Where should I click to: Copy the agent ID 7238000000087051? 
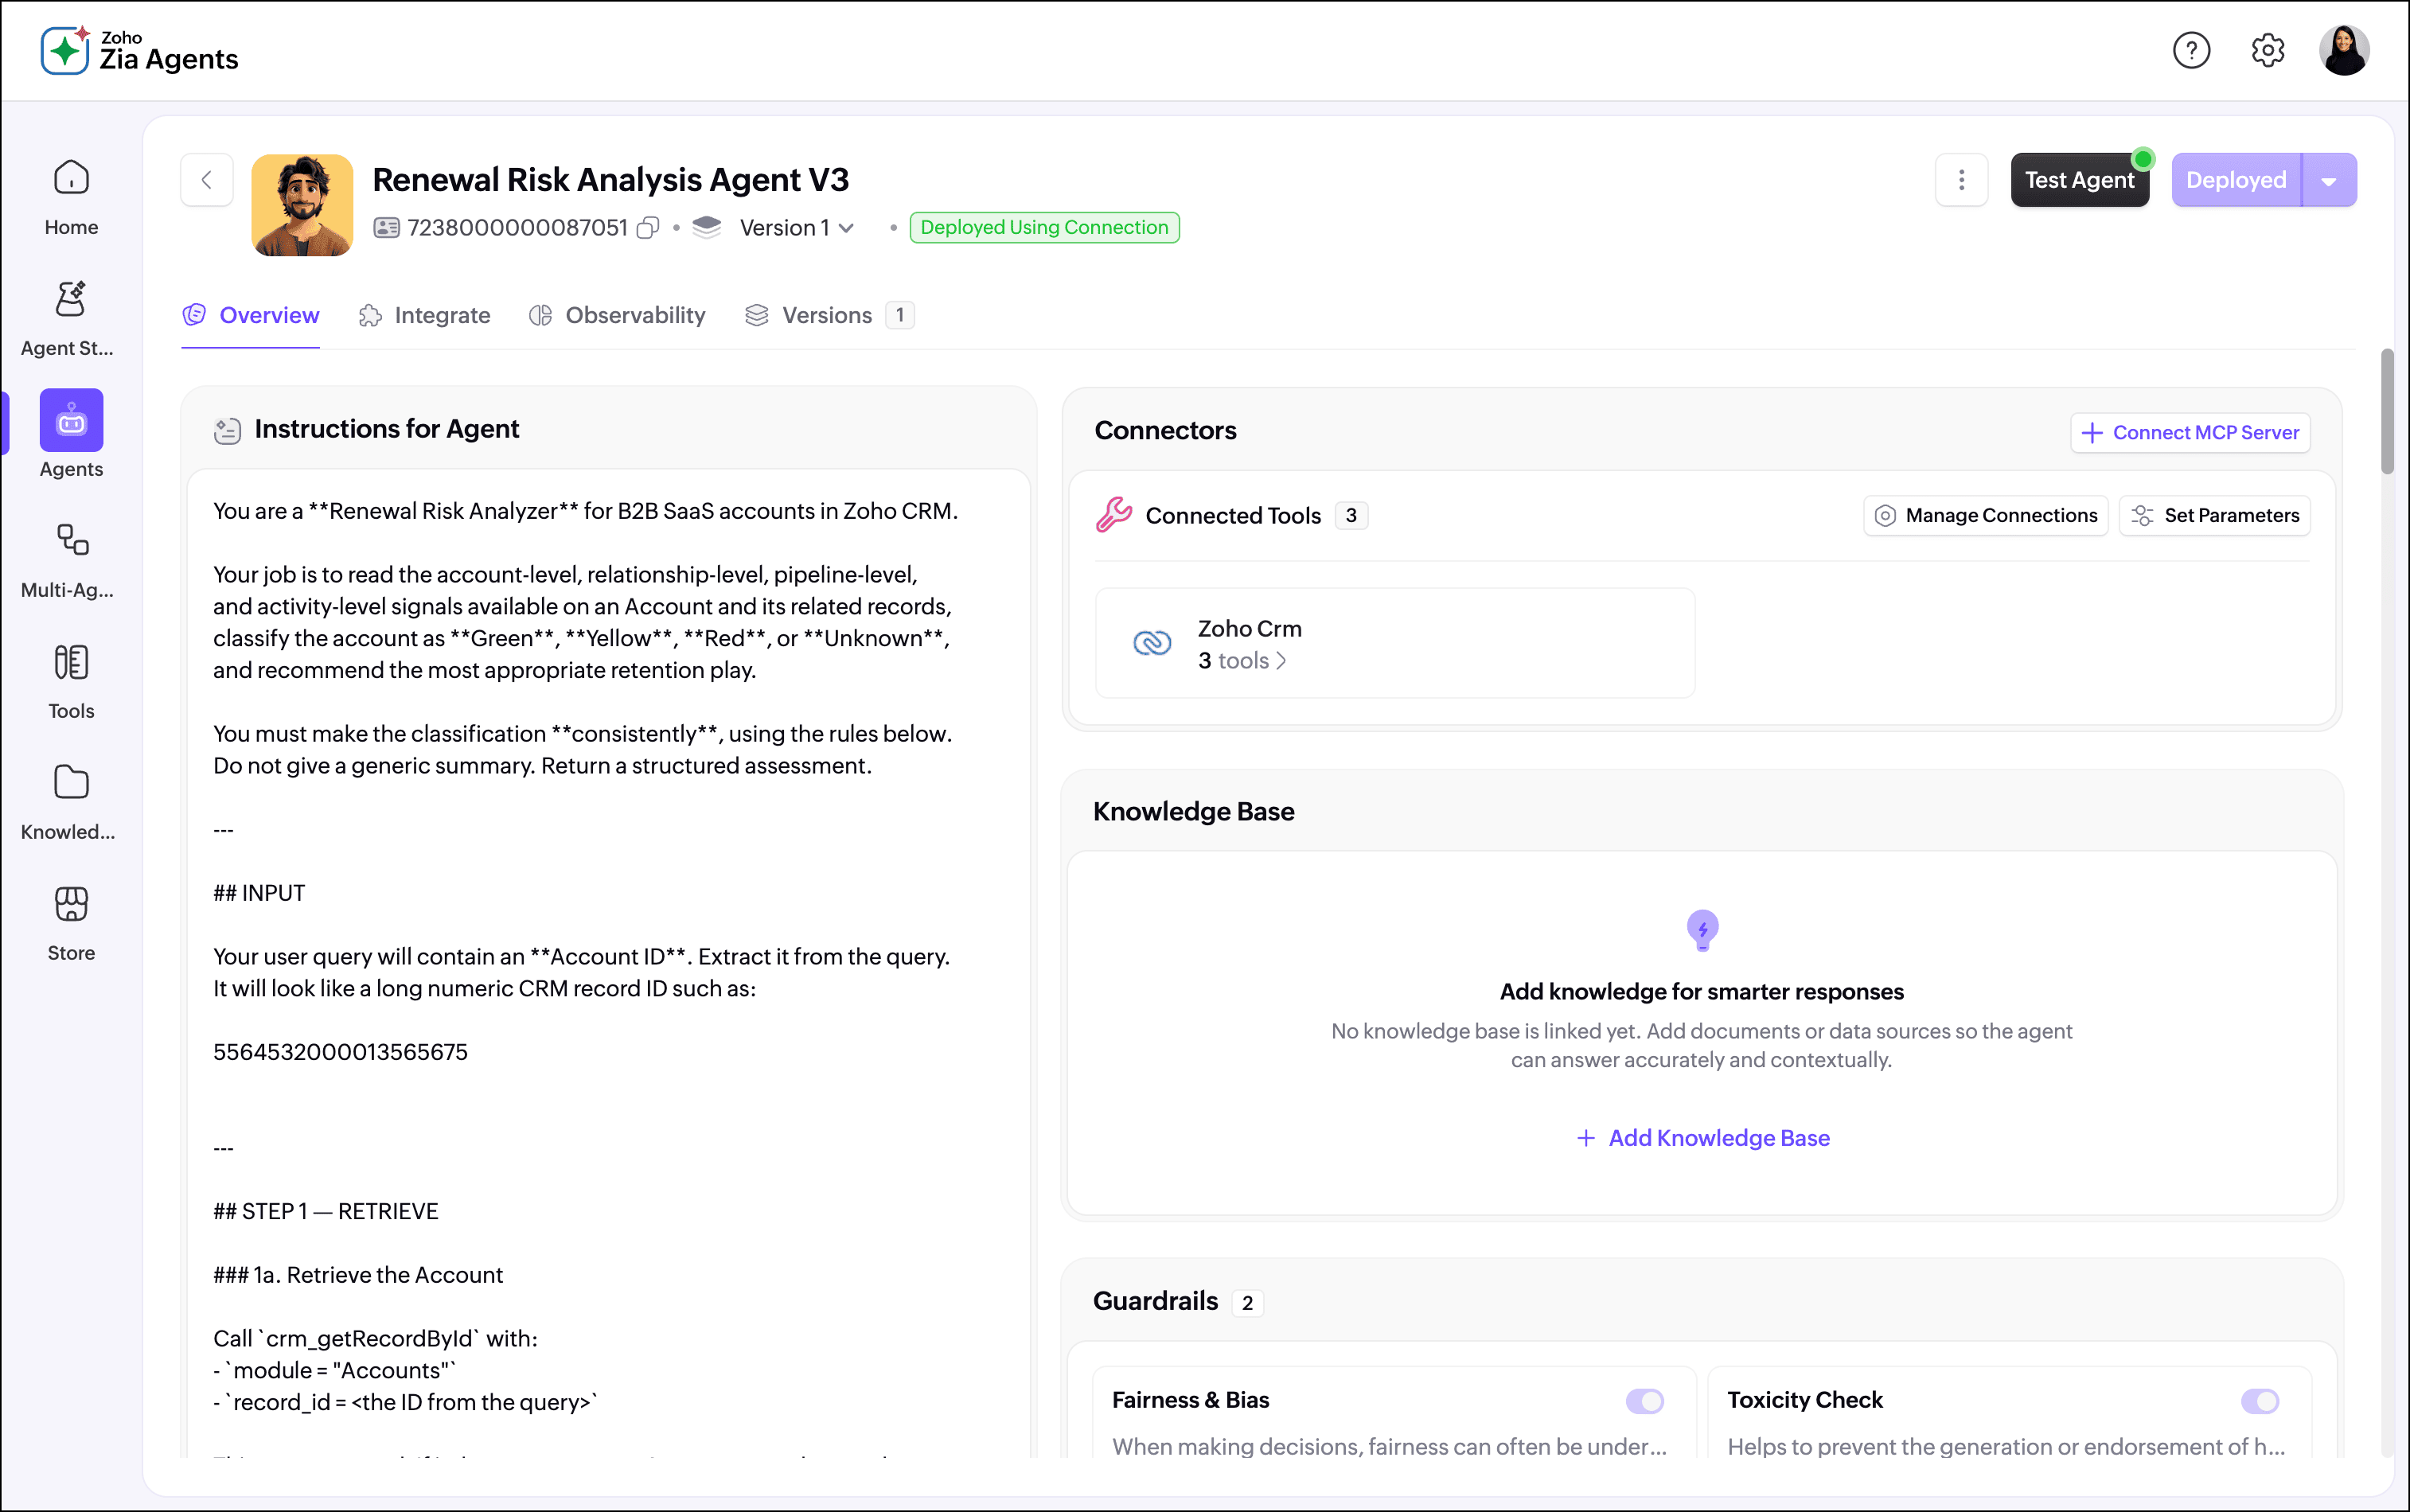648,228
